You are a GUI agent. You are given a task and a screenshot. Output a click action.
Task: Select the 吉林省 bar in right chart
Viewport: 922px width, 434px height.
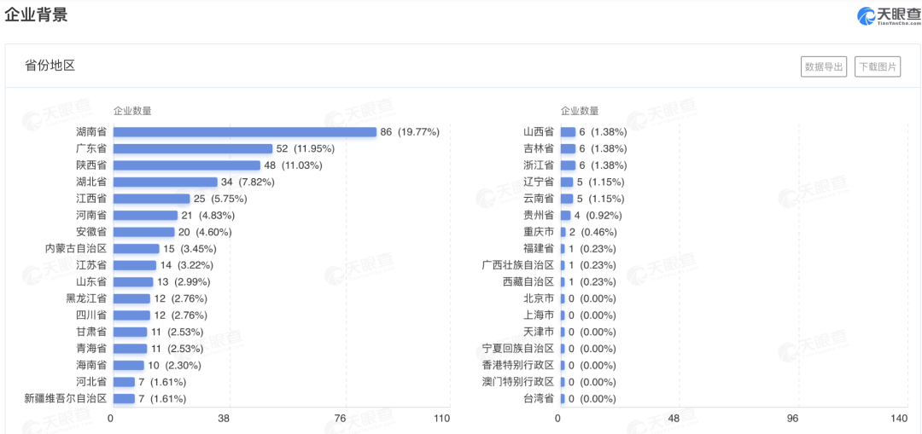[x=568, y=148]
